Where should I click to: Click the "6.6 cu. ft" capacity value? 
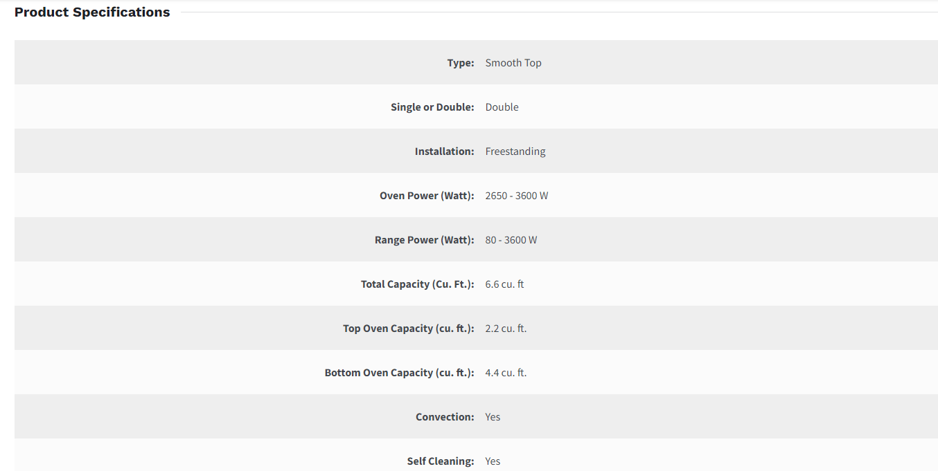[504, 284]
